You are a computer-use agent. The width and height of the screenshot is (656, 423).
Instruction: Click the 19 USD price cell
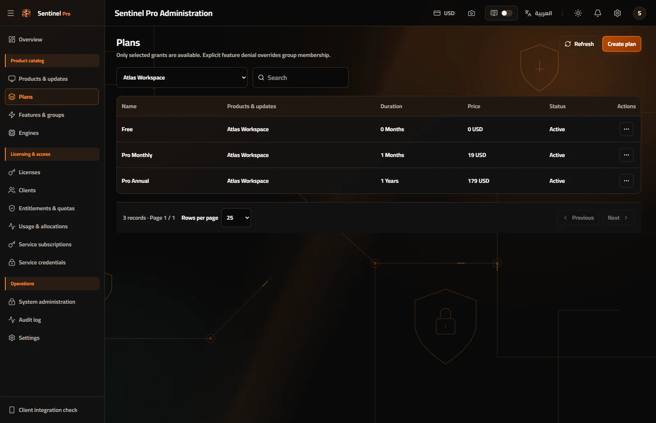click(x=477, y=155)
